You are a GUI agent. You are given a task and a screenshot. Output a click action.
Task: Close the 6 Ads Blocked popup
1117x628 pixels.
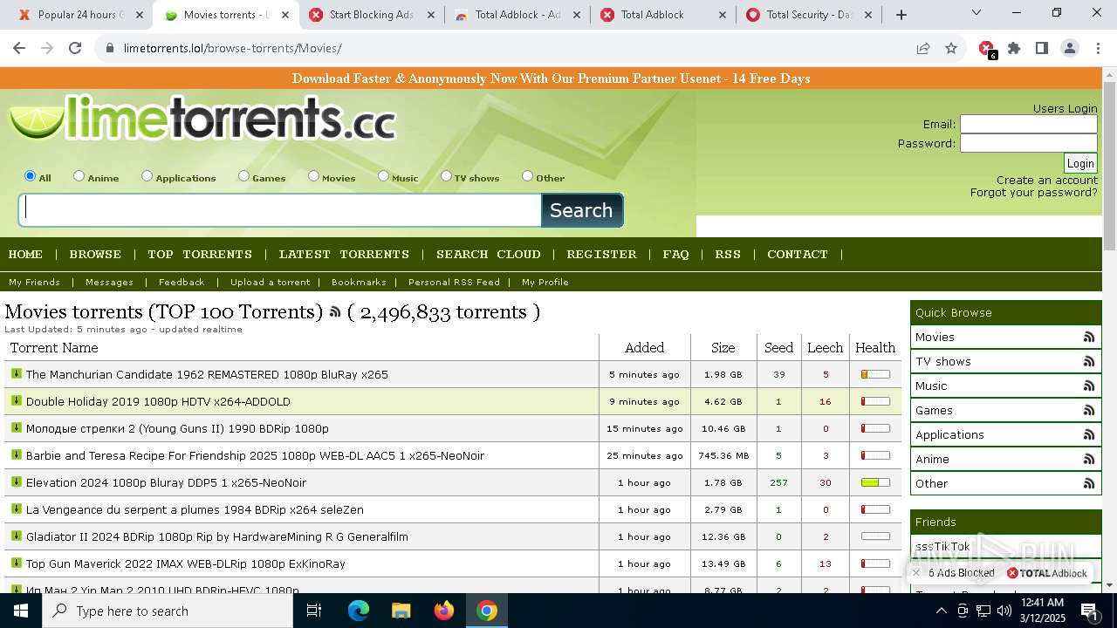point(915,573)
